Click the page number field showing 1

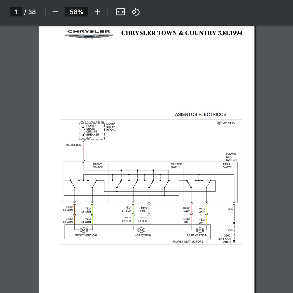[x=16, y=12]
